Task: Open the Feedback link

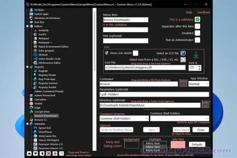Action: click(204, 13)
